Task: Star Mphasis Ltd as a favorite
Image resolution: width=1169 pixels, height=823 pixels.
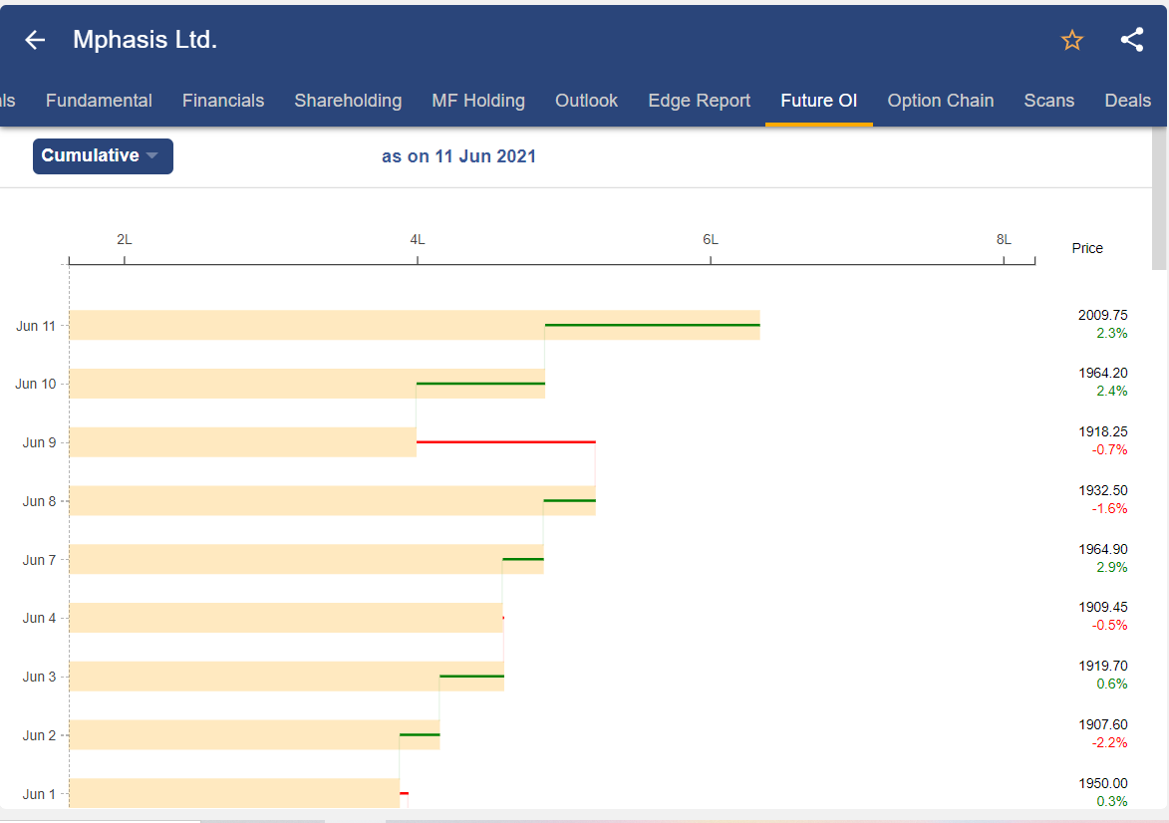Action: point(1071,40)
